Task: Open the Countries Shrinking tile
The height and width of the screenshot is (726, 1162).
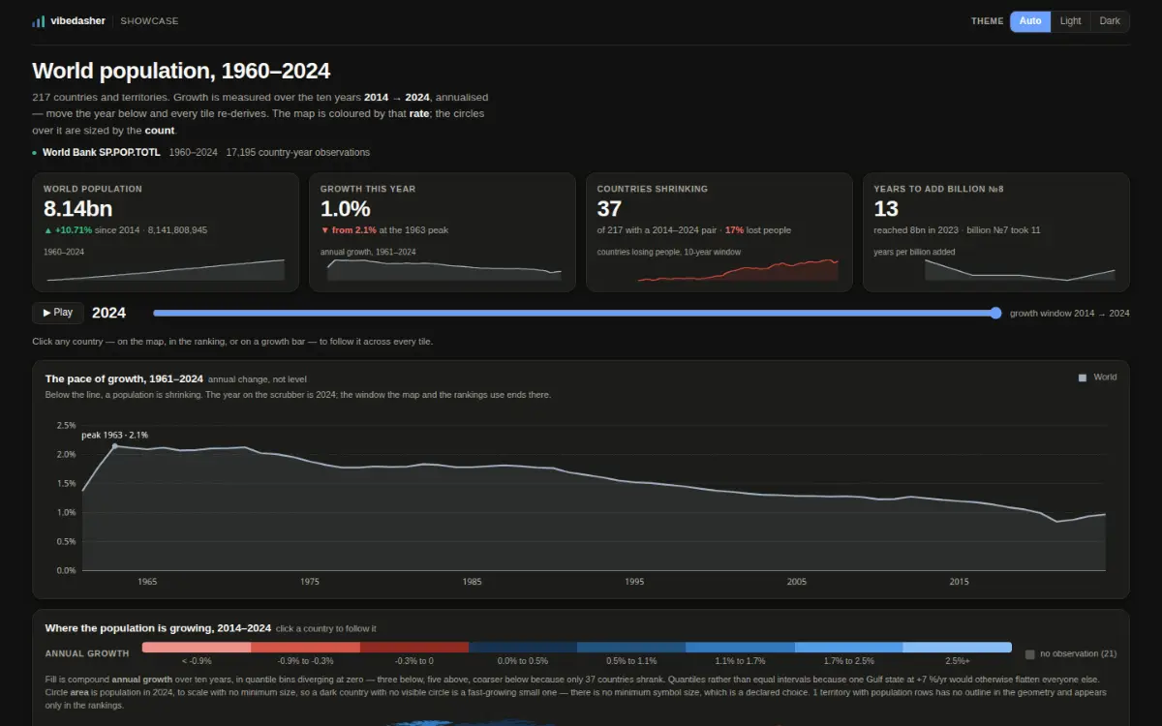Action: (719, 232)
